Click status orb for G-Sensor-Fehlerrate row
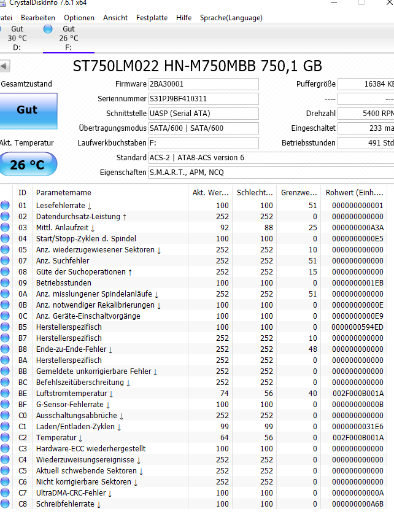The image size is (394, 525). tap(5, 404)
